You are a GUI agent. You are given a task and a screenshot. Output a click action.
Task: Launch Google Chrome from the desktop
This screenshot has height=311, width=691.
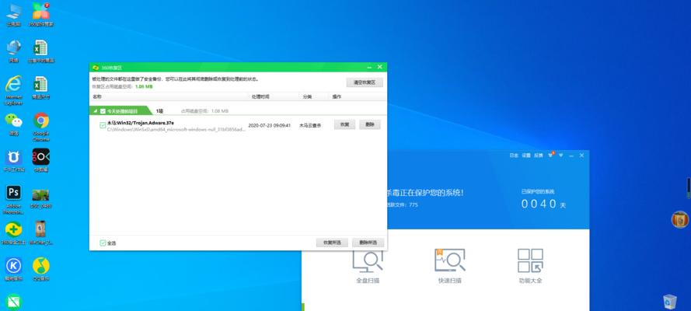(41, 127)
